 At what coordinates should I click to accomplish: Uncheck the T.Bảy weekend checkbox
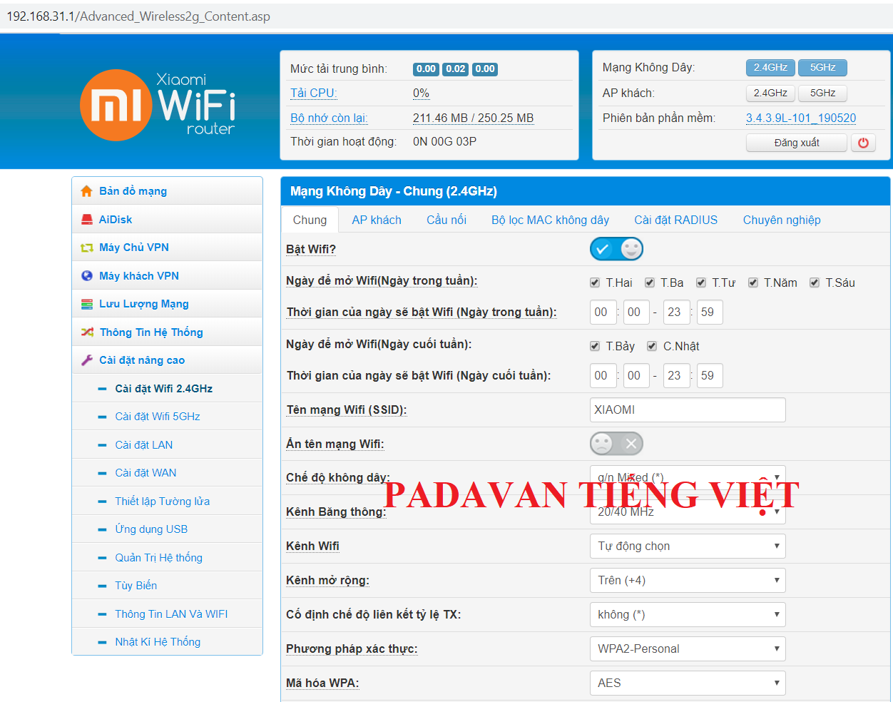tap(595, 347)
